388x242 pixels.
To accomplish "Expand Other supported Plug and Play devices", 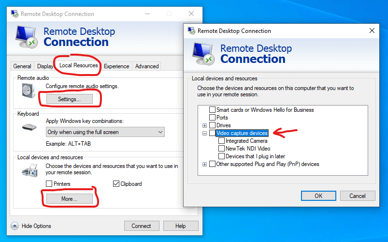I will tap(205, 164).
